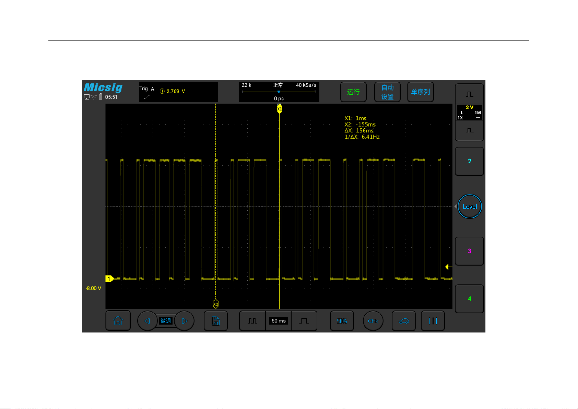Click the 0 ps delay value
The height and width of the screenshot is (409, 578).
pos(279,98)
